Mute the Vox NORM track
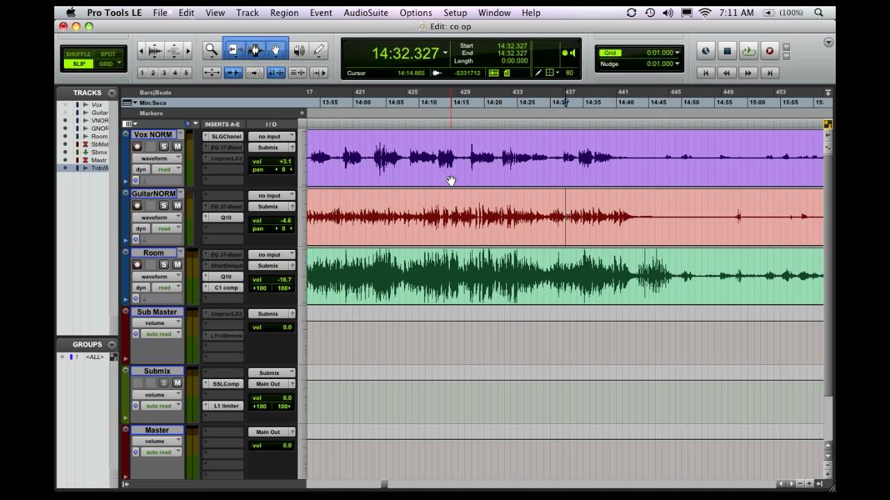 click(x=177, y=147)
